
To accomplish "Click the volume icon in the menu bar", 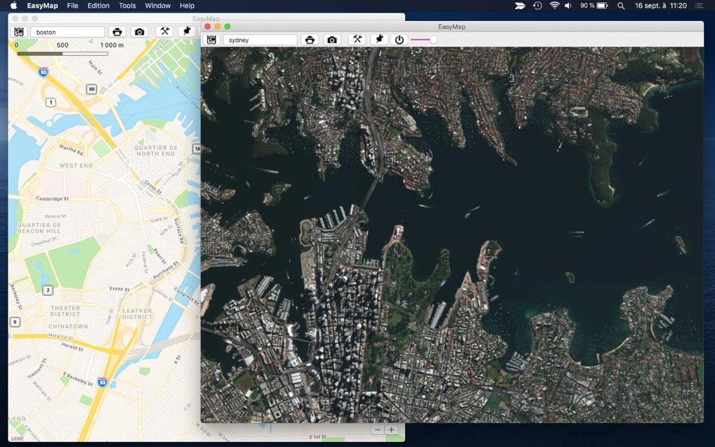I will [x=568, y=5].
